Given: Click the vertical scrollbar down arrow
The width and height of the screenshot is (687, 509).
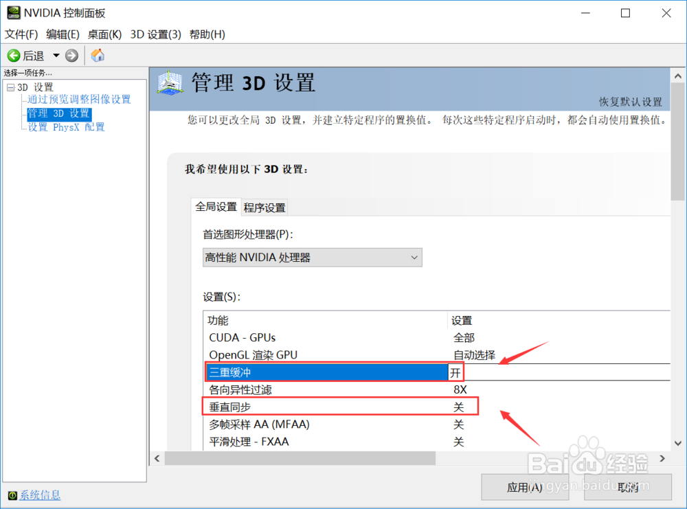Looking at the screenshot, I should pos(678,443).
